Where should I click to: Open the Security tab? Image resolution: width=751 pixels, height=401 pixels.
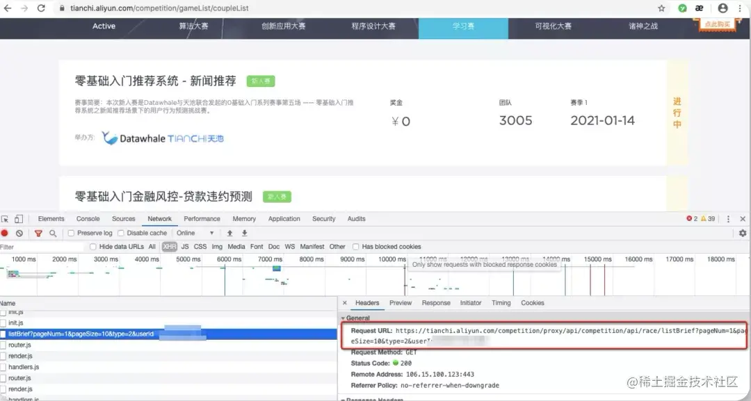(x=324, y=219)
